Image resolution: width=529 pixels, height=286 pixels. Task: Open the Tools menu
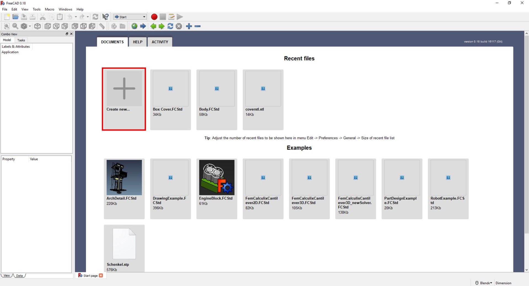tap(37, 9)
